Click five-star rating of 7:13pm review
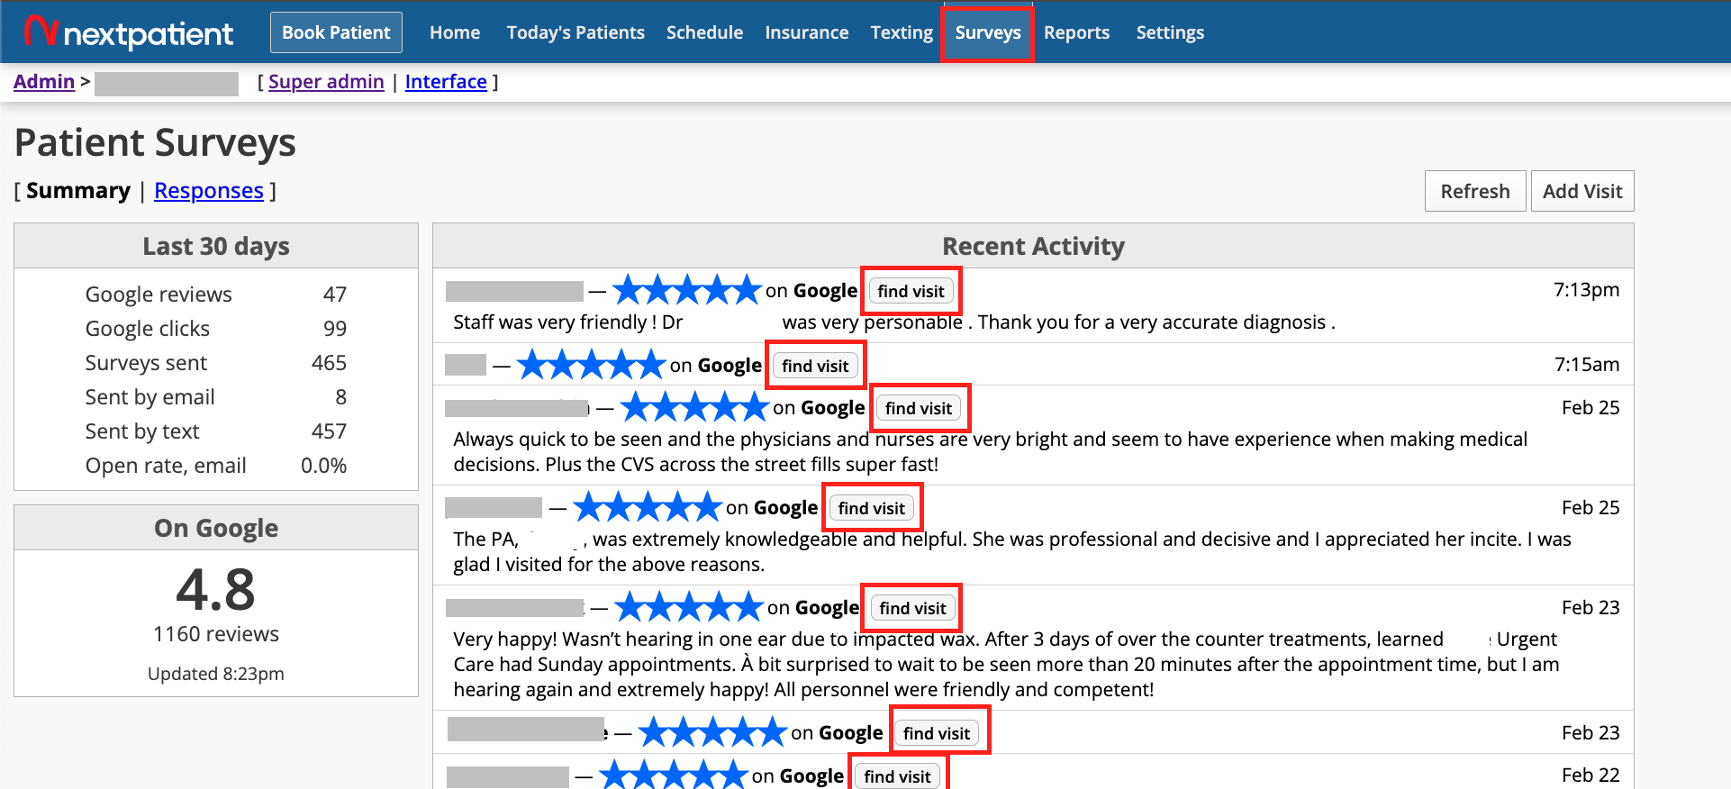Screen dimensions: 1731x789 (687, 290)
